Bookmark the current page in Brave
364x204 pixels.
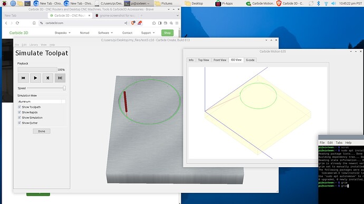pyautogui.click(x=34, y=23)
